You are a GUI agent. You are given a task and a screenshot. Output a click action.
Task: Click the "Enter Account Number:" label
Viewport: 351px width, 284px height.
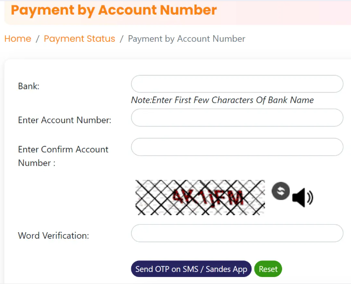(65, 120)
